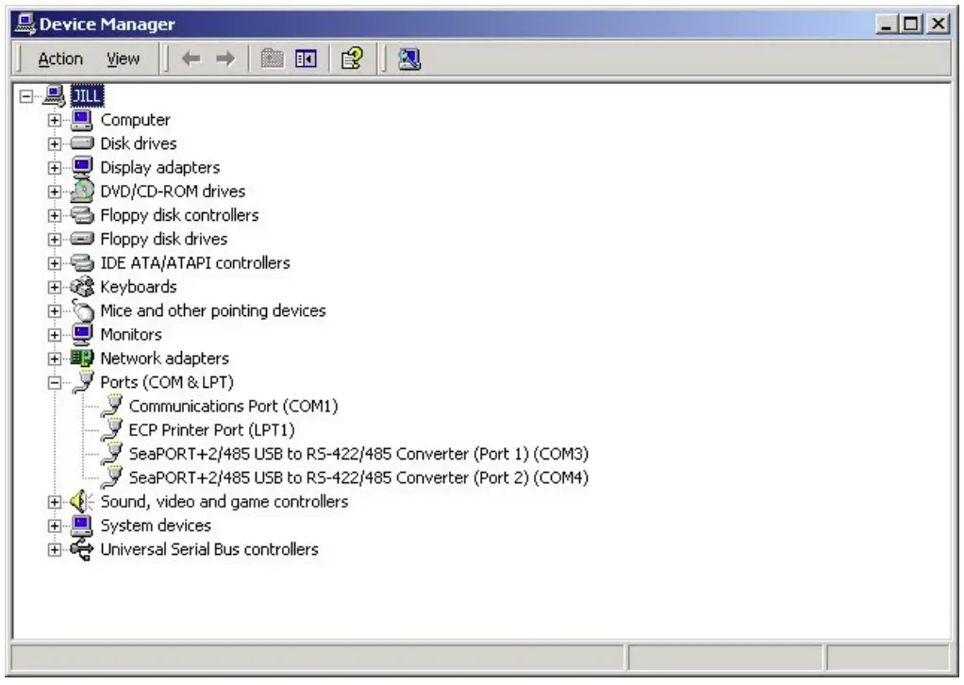Select 'ECP Printer Port (LPT1)' device

click(x=211, y=430)
